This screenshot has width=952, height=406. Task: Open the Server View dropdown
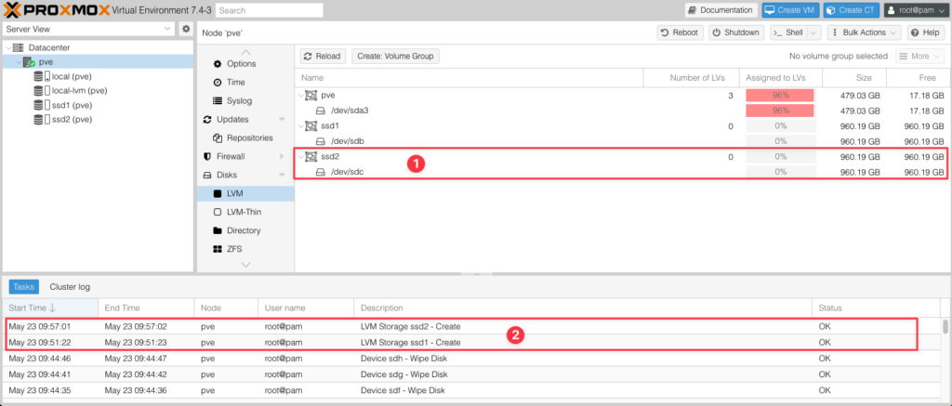point(168,29)
